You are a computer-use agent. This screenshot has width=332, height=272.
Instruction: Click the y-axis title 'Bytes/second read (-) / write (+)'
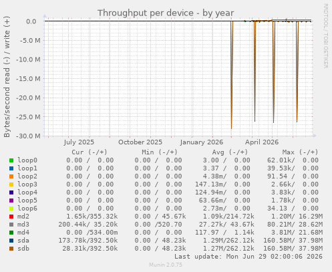7,77
